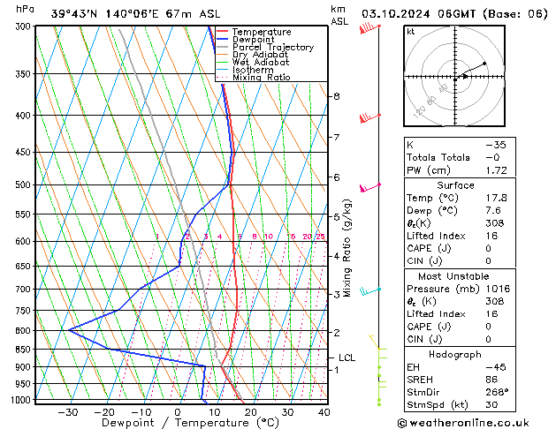Click the storm motion arrow in hodograph
Image resolution: width=556 pixels, height=429 pixels.
coord(461,77)
